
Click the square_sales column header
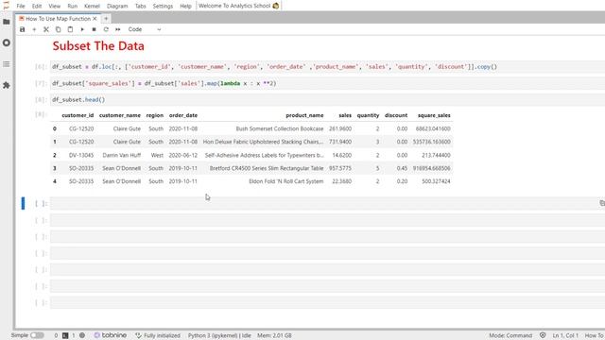(434, 115)
